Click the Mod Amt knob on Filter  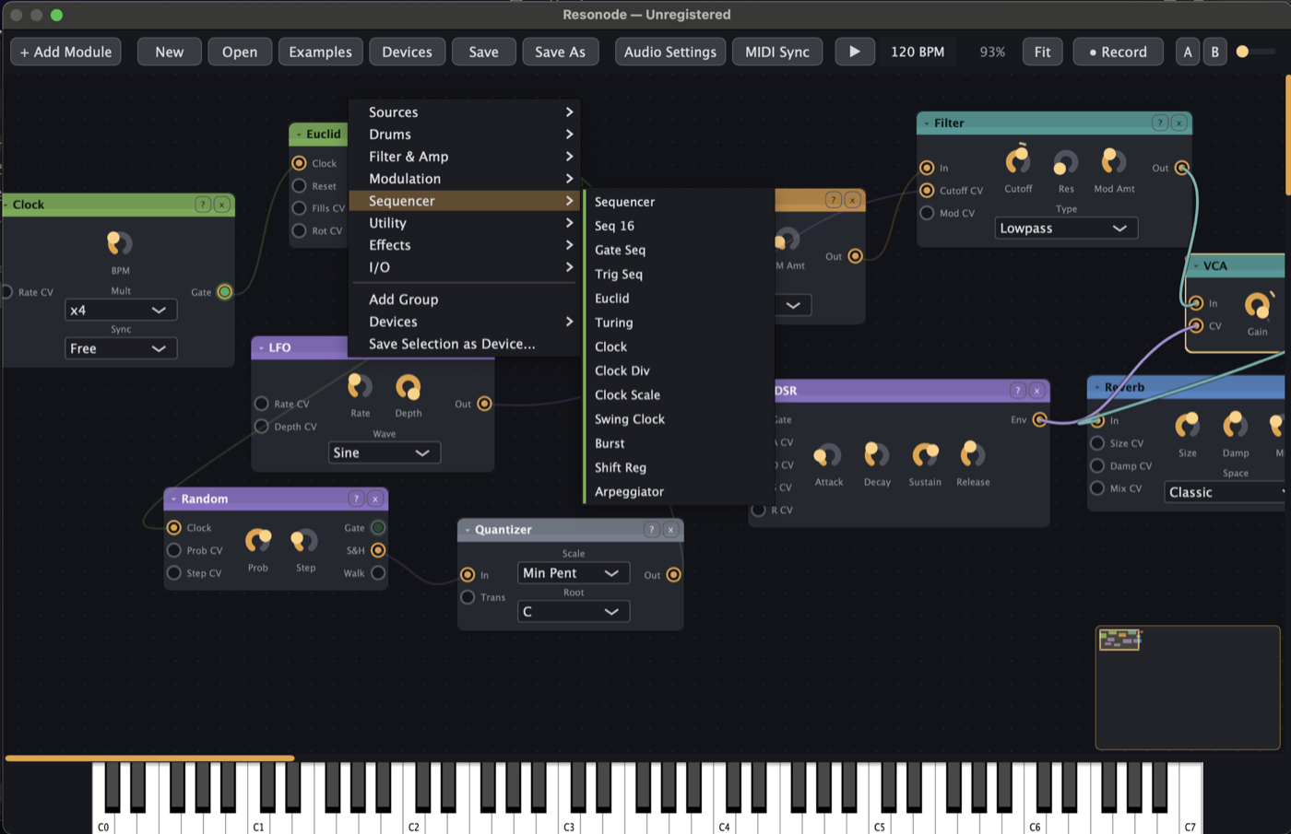point(1113,161)
